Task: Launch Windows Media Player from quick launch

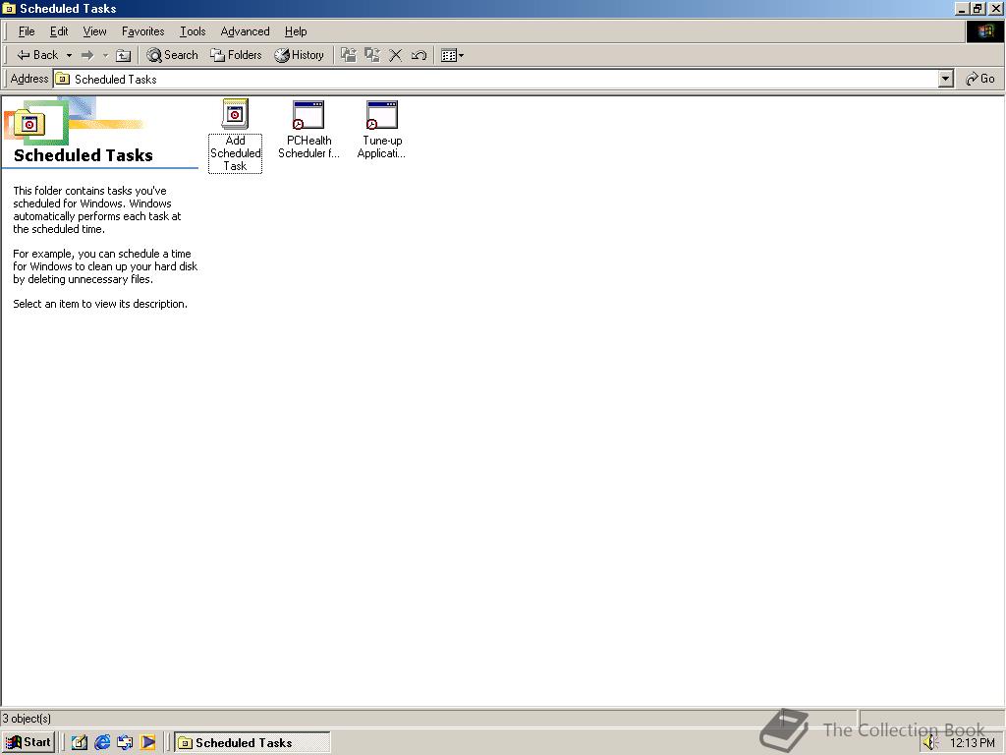Action: pos(147,743)
